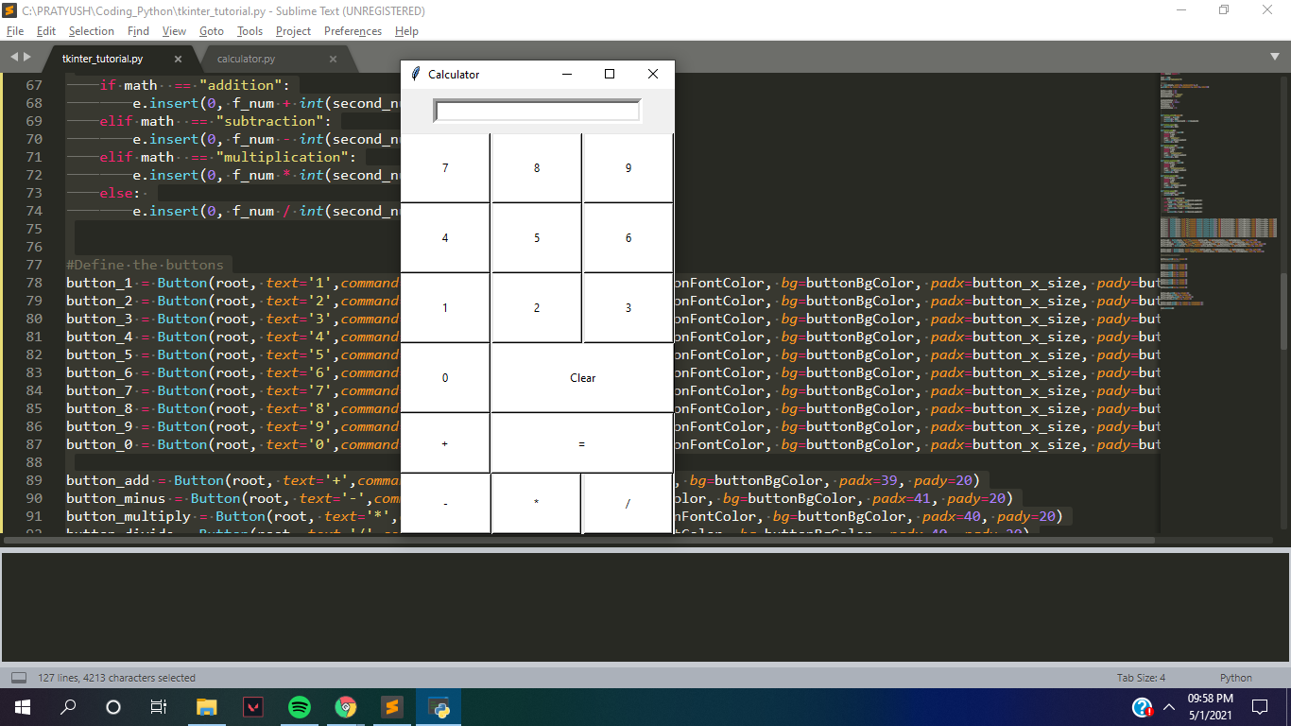This screenshot has width=1291, height=726.
Task: Open the Windows Start menu
Action: (23, 707)
